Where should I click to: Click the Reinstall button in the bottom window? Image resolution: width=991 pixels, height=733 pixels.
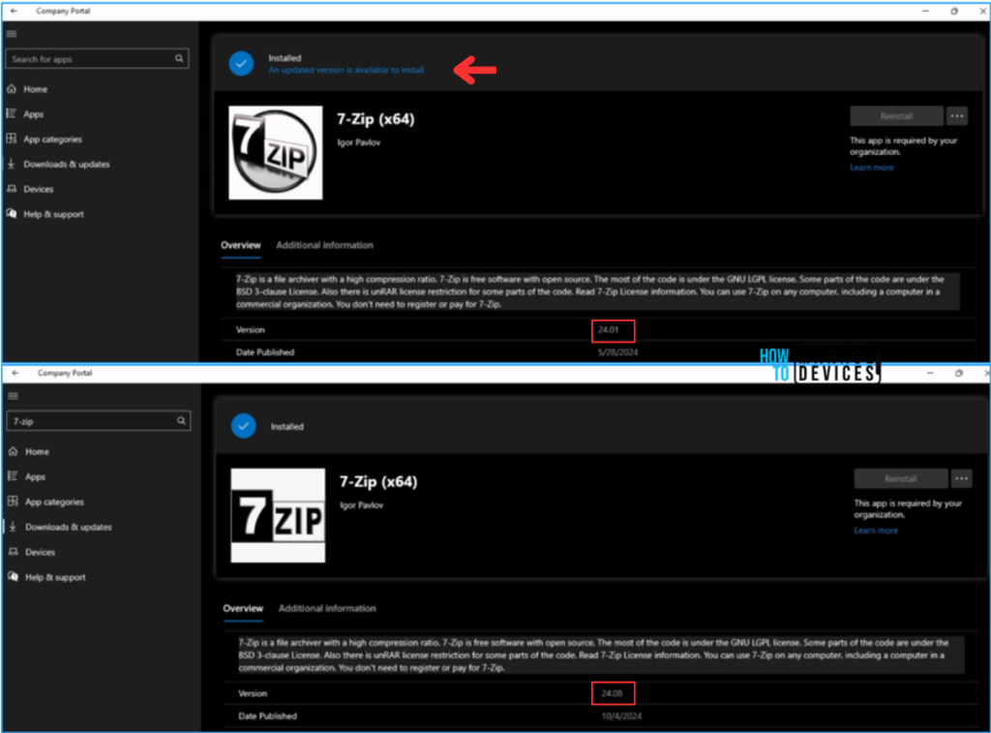[x=901, y=478]
